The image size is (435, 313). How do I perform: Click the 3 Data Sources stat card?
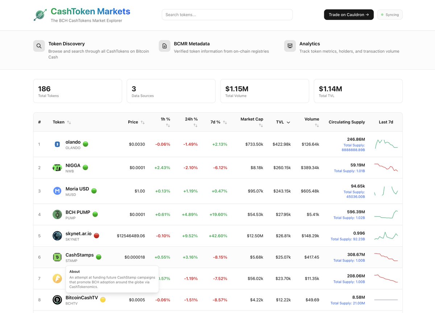[x=171, y=91]
